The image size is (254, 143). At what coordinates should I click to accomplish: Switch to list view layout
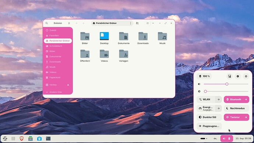pyautogui.click(x=148, y=23)
